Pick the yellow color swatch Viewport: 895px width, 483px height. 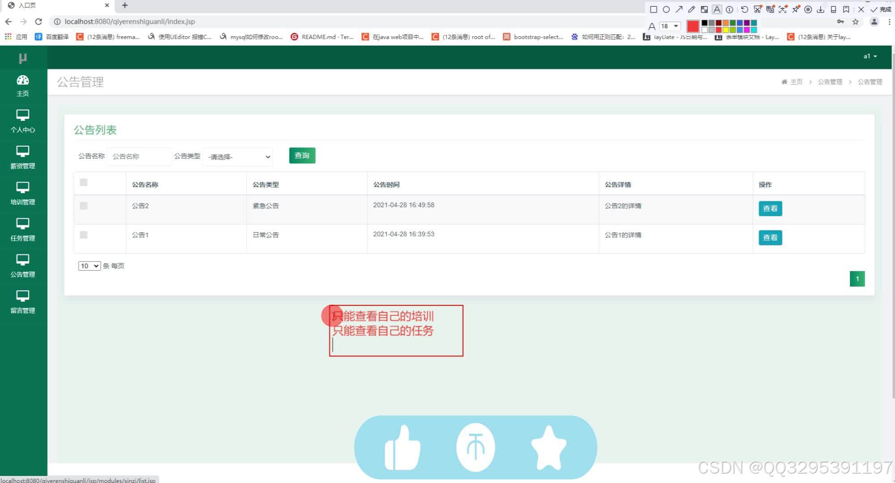pyautogui.click(x=725, y=30)
